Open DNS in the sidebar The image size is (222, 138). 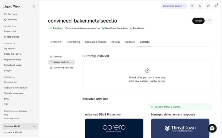[x=6, y=99]
